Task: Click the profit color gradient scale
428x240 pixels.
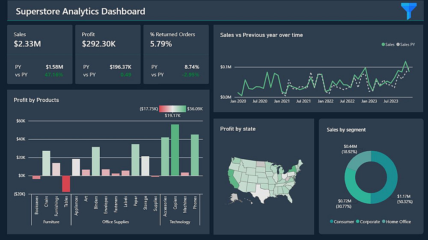Action: click(x=172, y=109)
